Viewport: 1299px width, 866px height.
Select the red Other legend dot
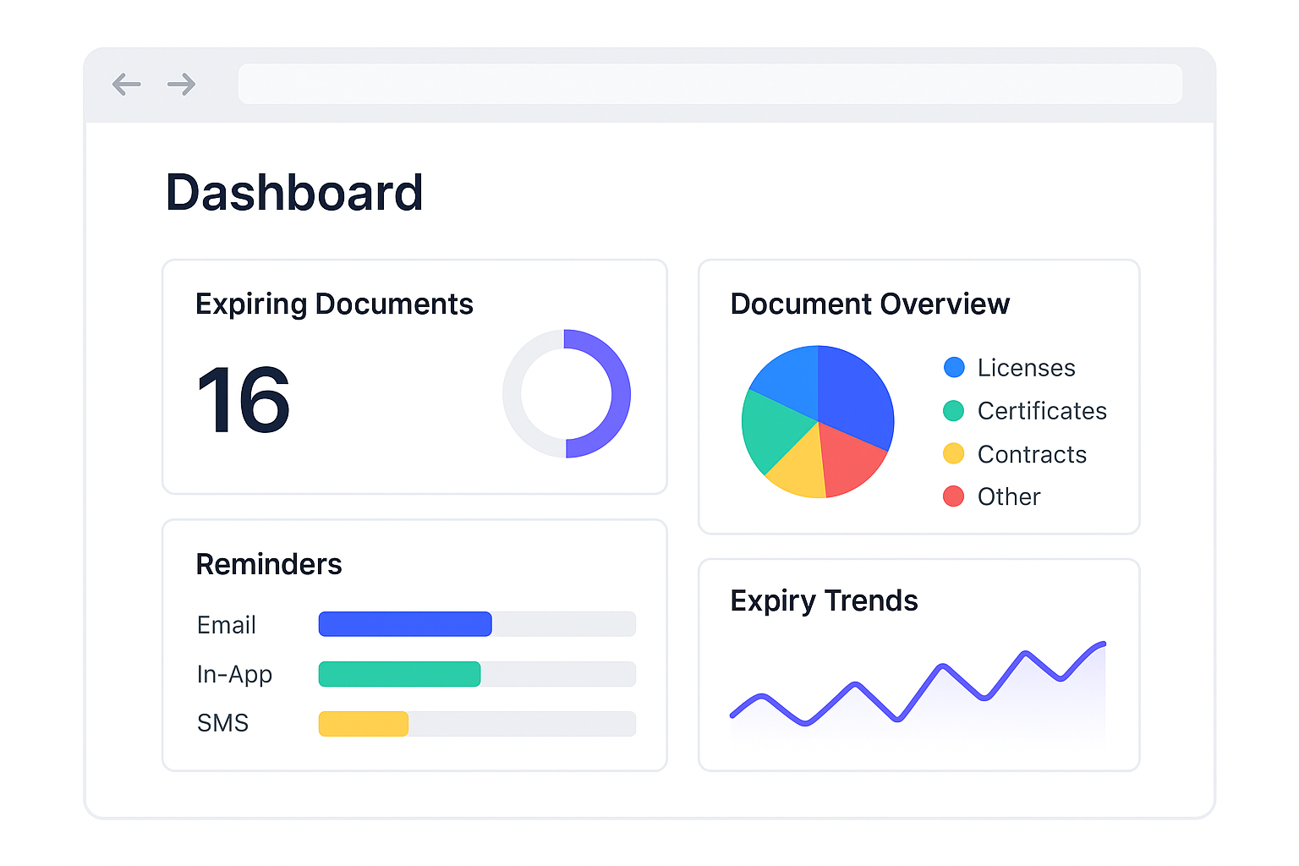(x=954, y=496)
